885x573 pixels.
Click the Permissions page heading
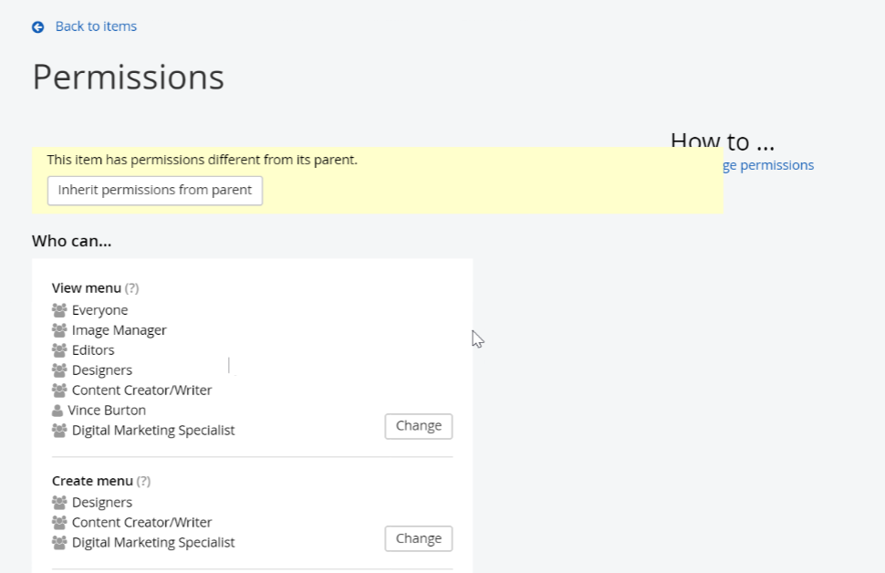pos(128,78)
